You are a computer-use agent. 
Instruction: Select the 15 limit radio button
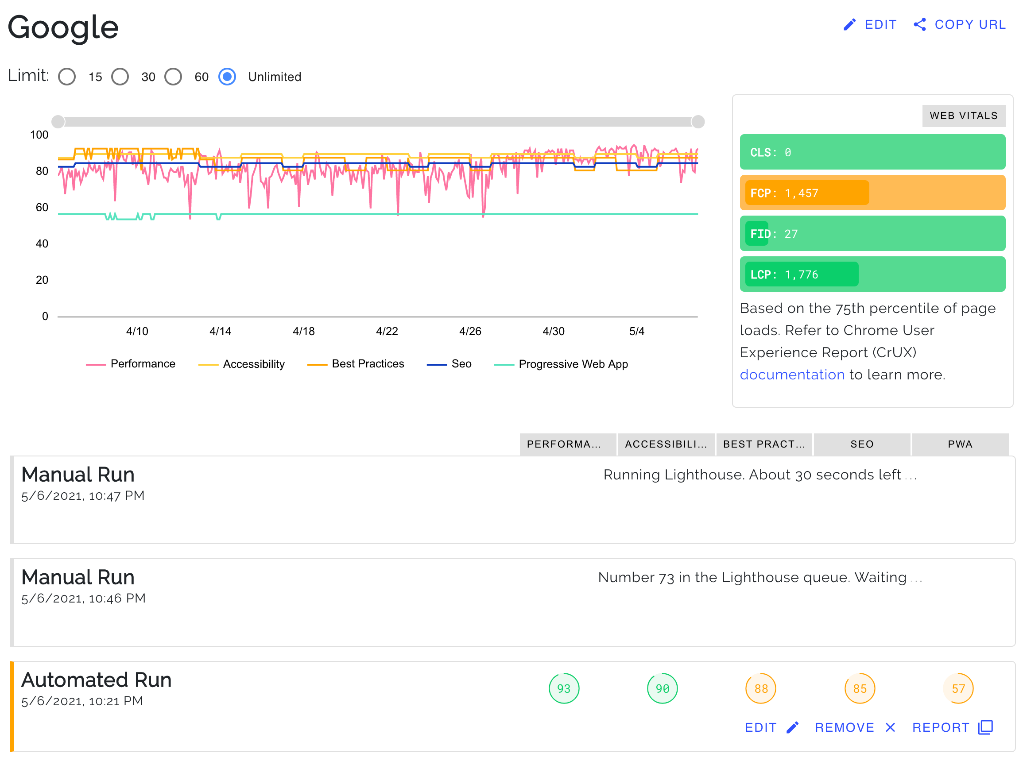[x=67, y=77]
